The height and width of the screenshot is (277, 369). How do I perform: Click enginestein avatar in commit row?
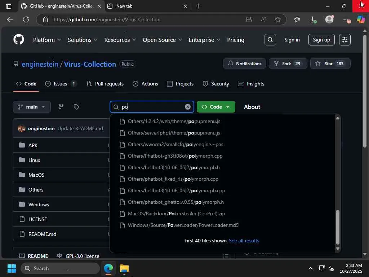pos(22,128)
